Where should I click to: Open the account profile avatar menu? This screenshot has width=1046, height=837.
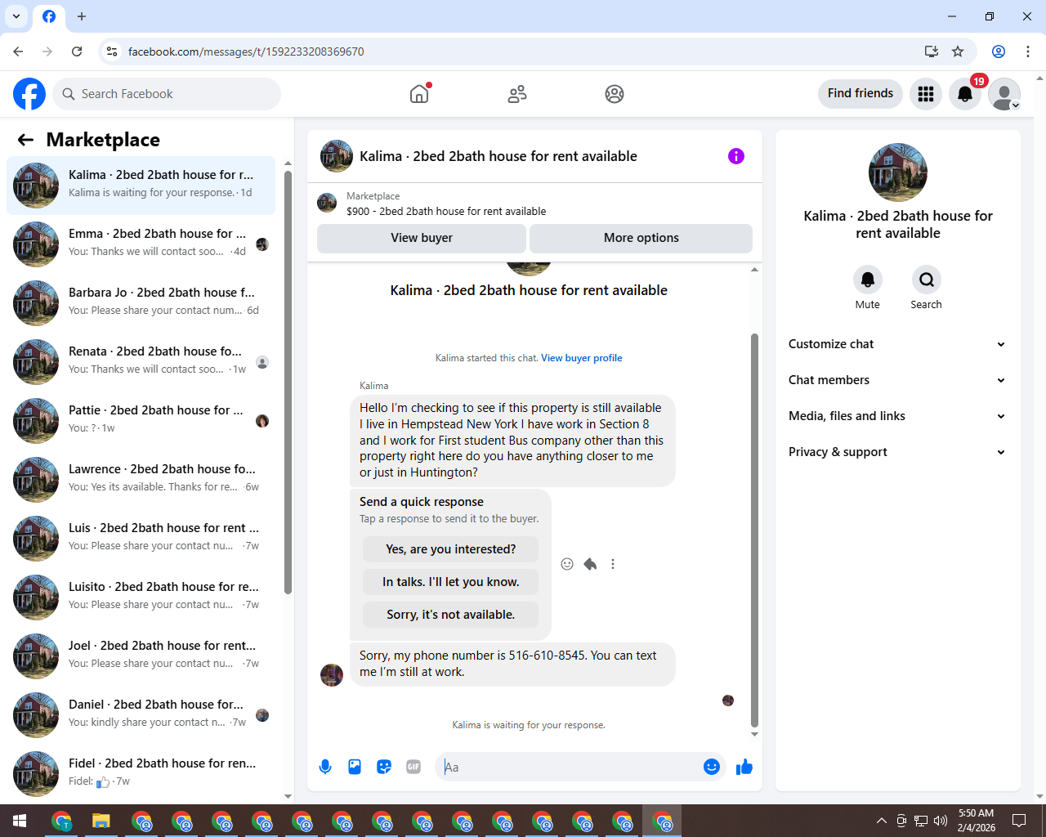[1004, 94]
